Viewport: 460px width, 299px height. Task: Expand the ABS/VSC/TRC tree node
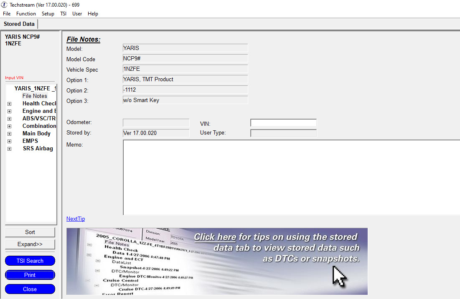coord(9,119)
